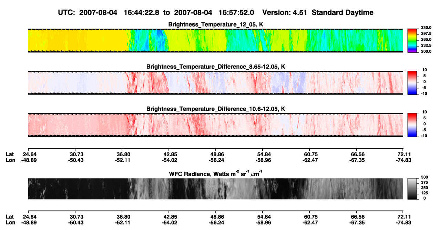Screen dimensions: 448x230
Task: Click the red-blue colorbar of the 8.65-12.05 panel
Action: (x=413, y=83)
